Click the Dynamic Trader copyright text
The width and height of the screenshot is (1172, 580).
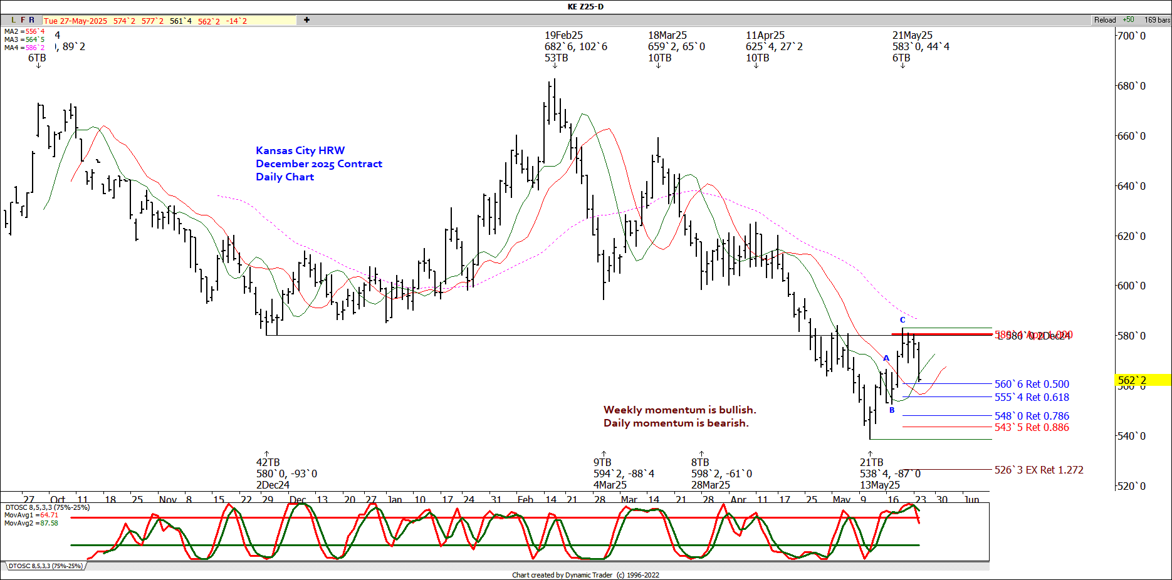[585, 575]
